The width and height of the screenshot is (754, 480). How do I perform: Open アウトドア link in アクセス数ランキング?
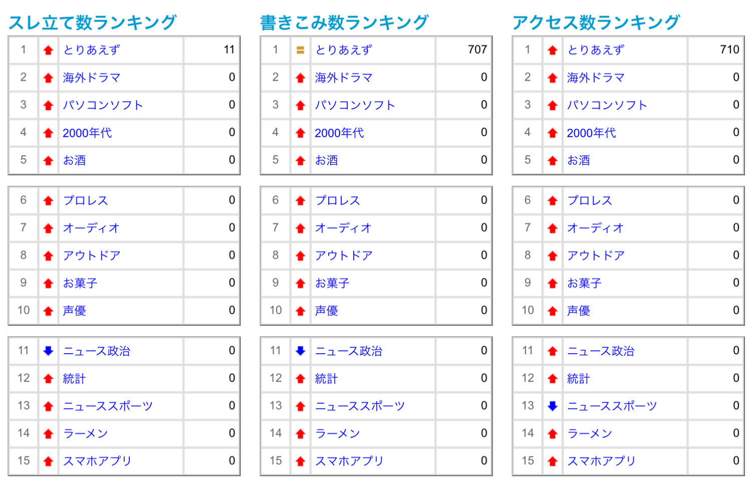[x=596, y=256]
